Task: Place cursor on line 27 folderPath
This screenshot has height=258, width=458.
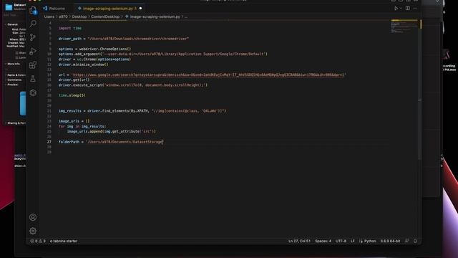Action: 110,142
